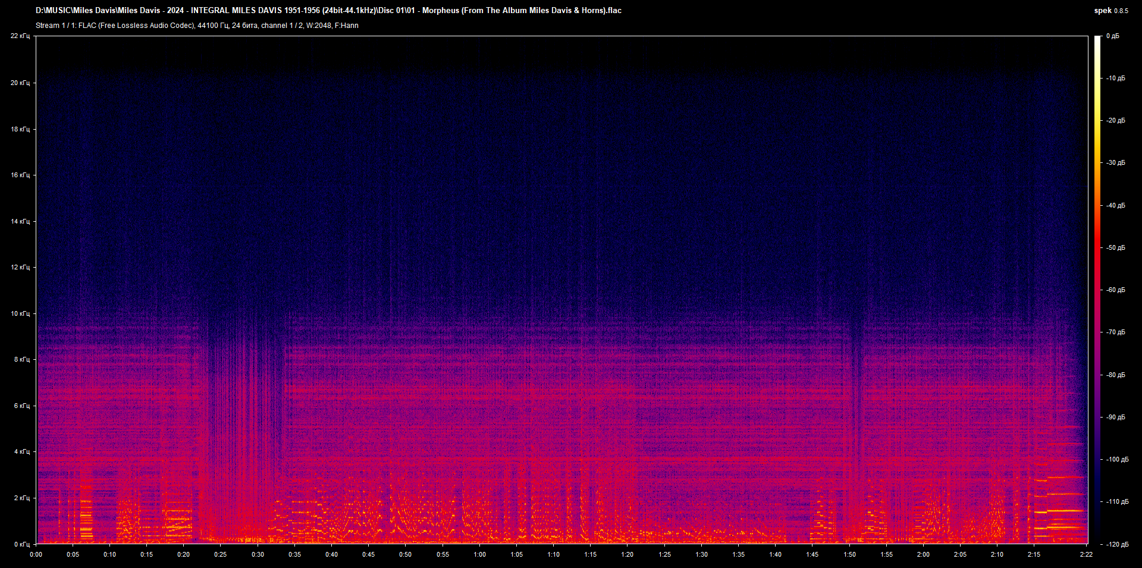Click the 18 кГц frequency axis label
The image size is (1142, 568).
[x=20, y=129]
